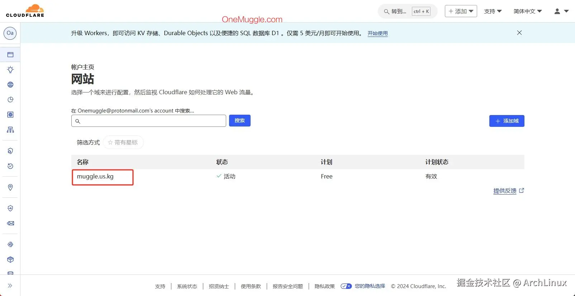Open the shield with arrow Zero Trust icon
The height and width of the screenshot is (296, 575).
(10, 208)
